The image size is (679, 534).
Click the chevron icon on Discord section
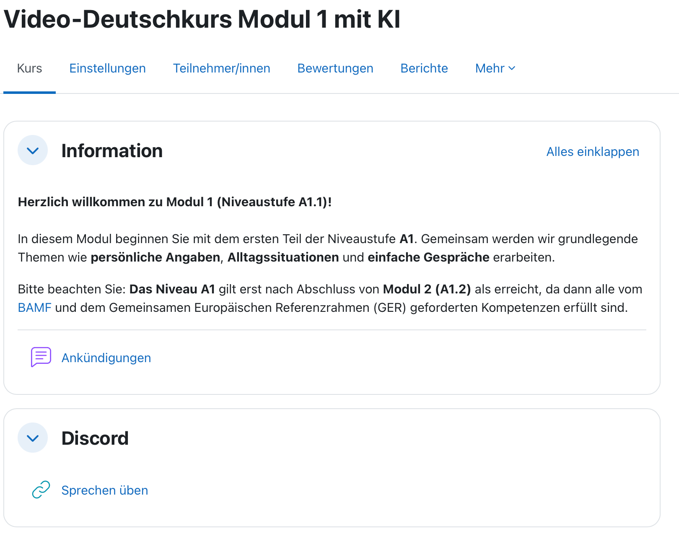tap(32, 438)
